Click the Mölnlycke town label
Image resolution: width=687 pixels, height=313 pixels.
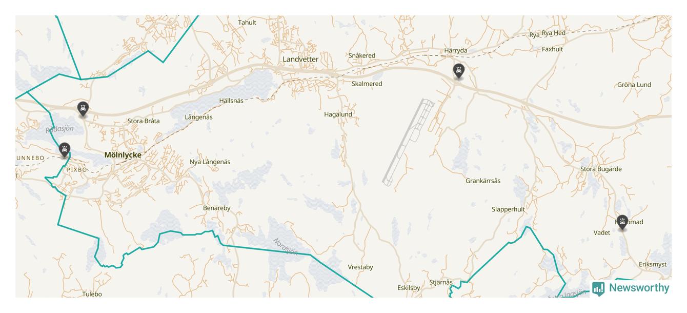coord(123,154)
